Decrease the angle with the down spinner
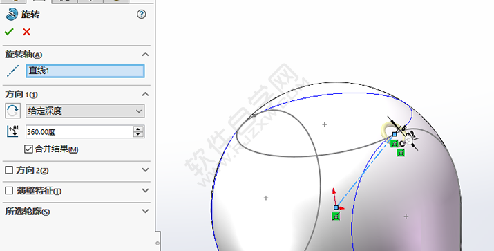 pos(138,135)
